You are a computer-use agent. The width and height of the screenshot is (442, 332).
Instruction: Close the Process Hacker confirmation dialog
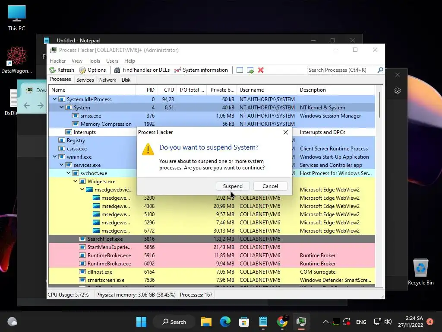[x=286, y=132]
